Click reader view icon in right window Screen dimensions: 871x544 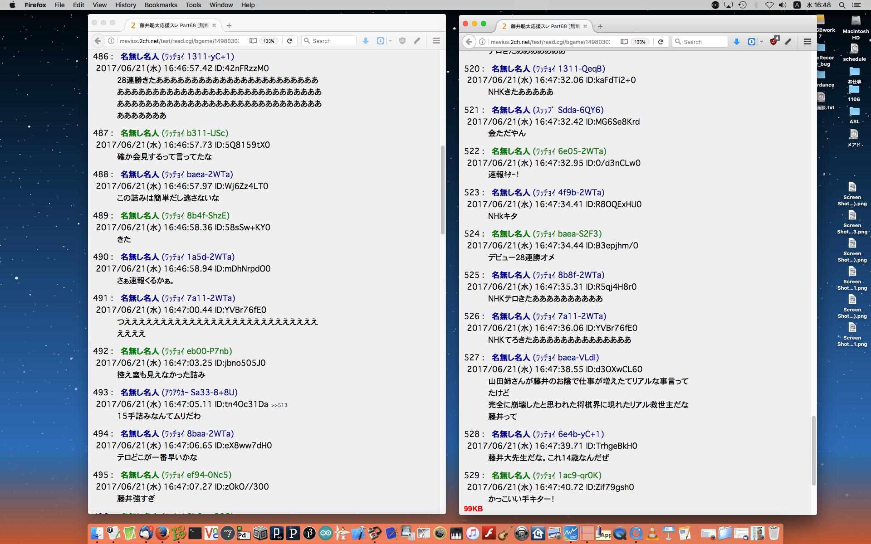coord(624,42)
